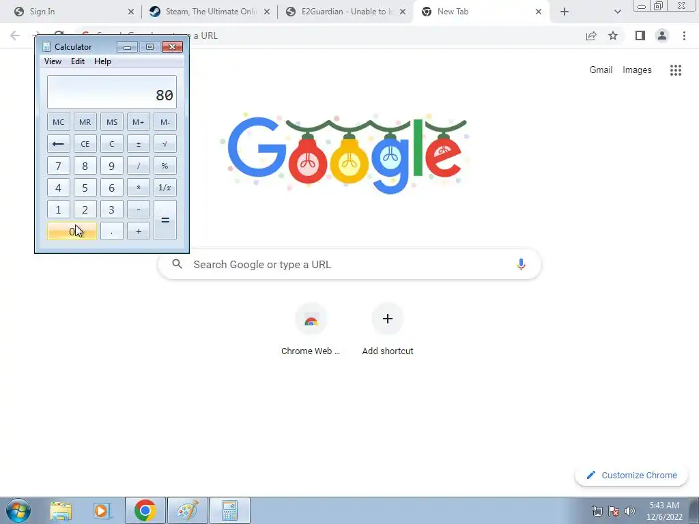Click the minus button in Calculator

pyautogui.click(x=138, y=209)
